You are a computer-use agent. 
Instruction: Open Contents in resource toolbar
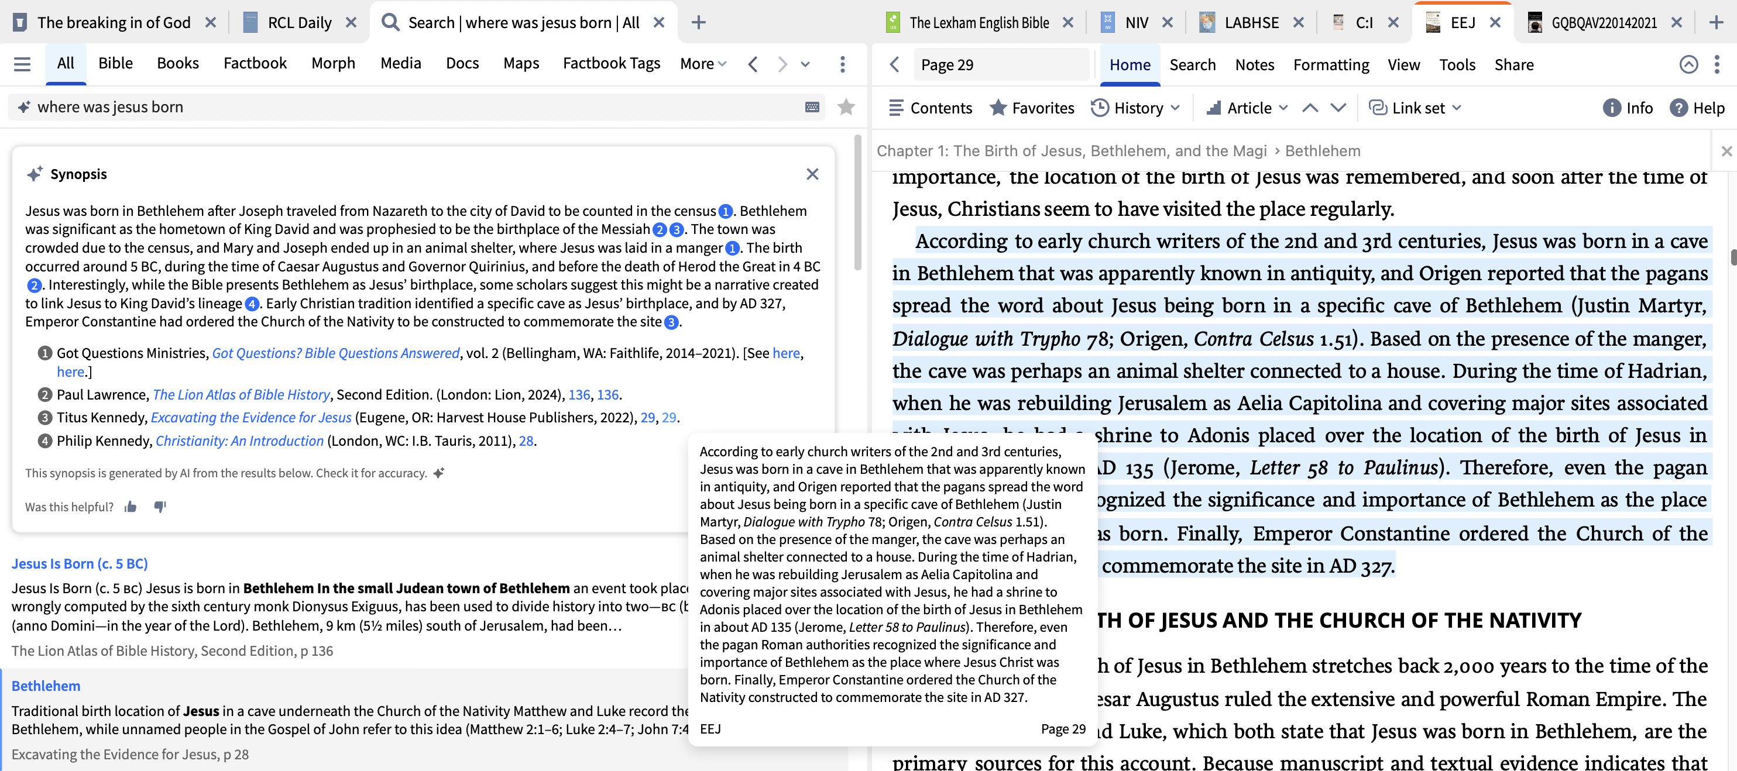click(930, 108)
